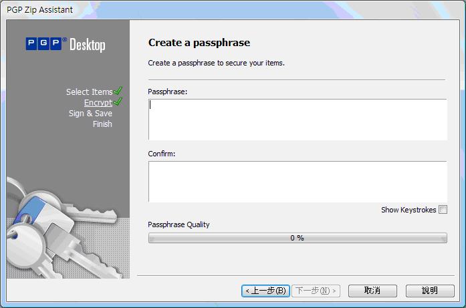Focus the Passphrase input box
The image size is (466, 308).
coord(297,120)
